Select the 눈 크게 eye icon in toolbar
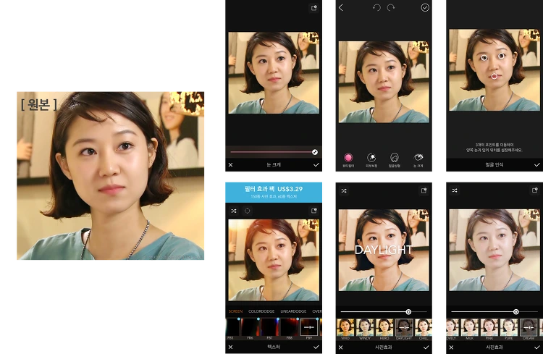 (x=418, y=158)
